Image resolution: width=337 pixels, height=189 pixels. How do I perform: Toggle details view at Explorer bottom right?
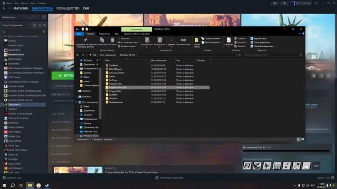click(x=299, y=140)
